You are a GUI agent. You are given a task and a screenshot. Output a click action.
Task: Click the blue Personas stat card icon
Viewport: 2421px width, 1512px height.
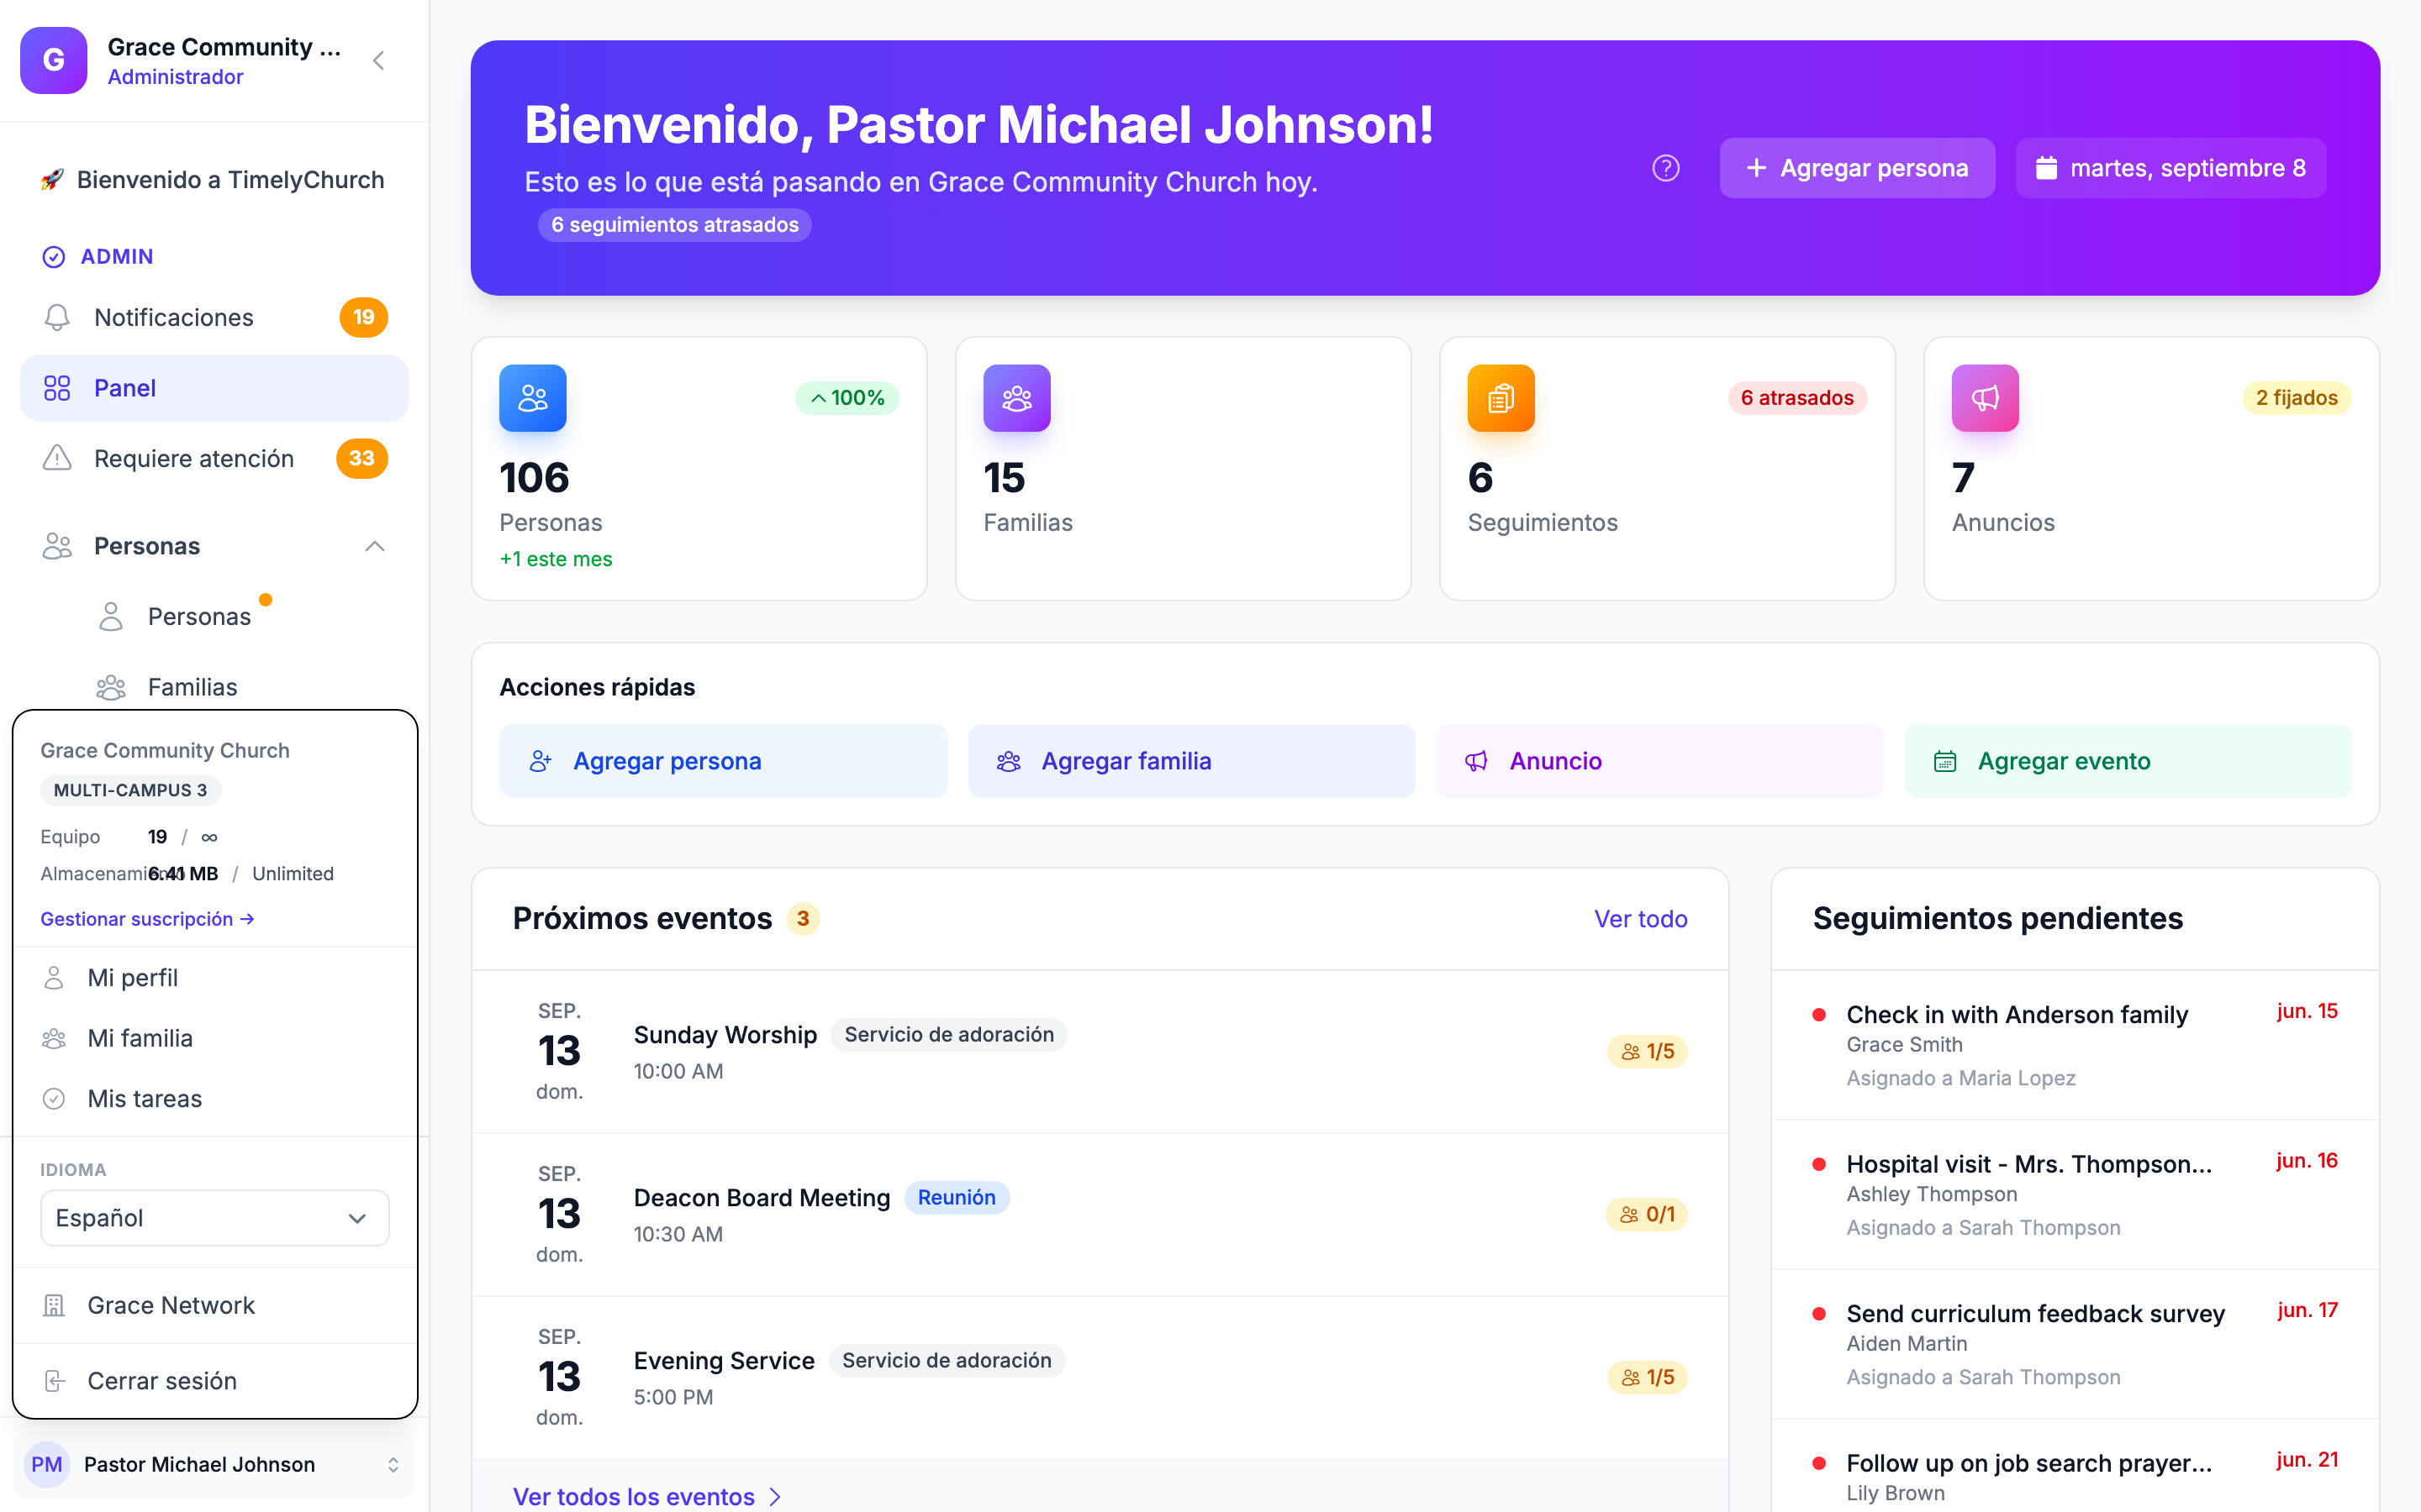(533, 398)
